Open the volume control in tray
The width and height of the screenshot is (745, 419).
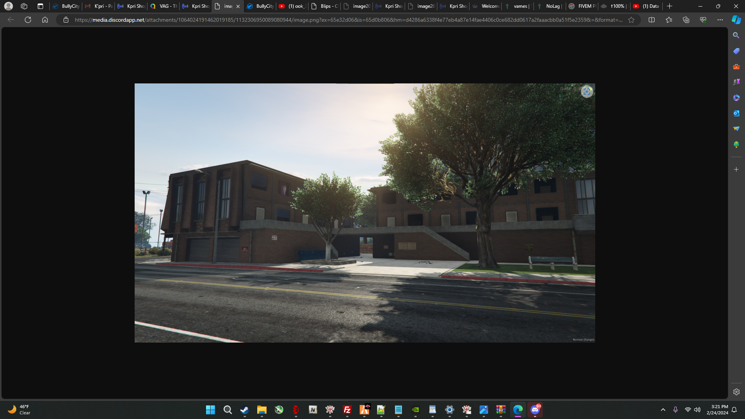[697, 410]
